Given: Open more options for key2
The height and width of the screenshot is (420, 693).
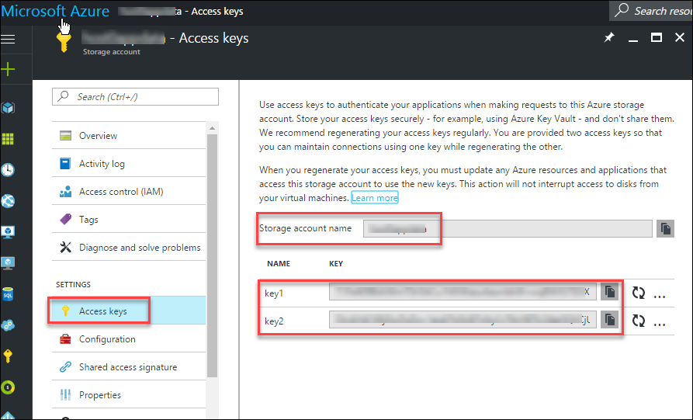Looking at the screenshot, I should tap(660, 324).
